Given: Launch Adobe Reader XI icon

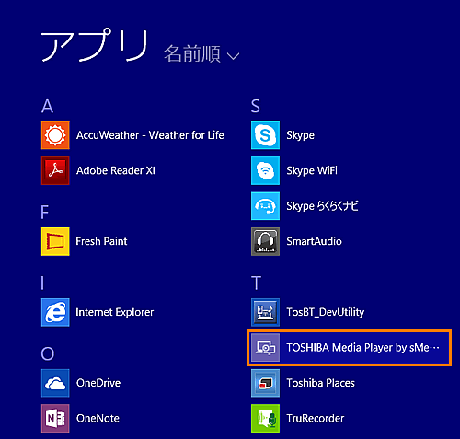Looking at the screenshot, I should tap(55, 170).
